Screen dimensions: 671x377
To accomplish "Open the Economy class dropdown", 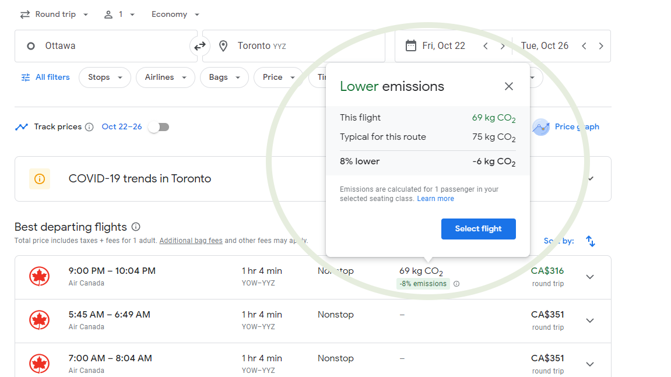I will pos(175,15).
